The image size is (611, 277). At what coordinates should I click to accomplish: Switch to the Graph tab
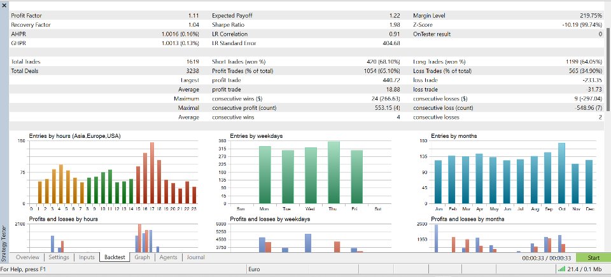click(142, 257)
